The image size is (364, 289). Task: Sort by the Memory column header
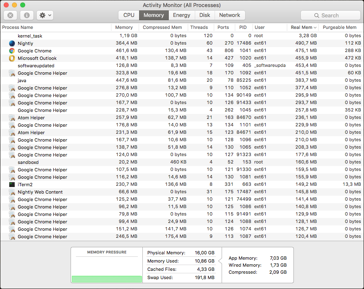tap(125, 27)
